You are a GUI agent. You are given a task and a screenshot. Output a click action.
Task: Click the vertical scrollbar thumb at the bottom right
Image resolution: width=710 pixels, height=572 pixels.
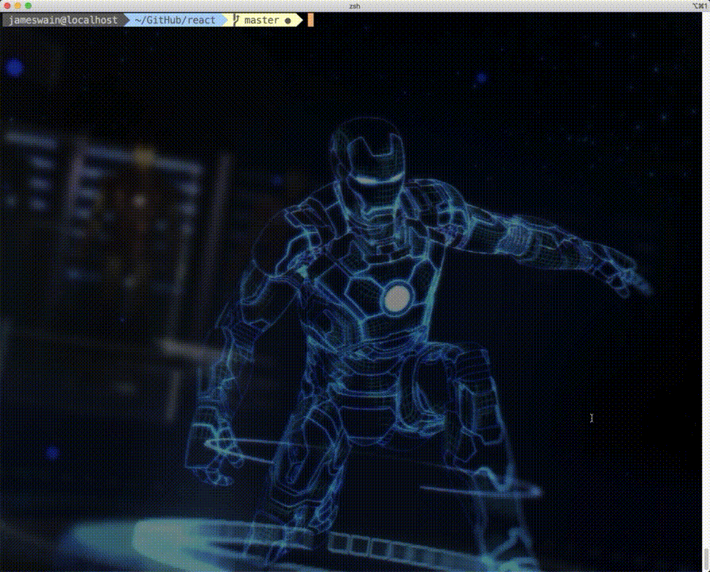706,560
